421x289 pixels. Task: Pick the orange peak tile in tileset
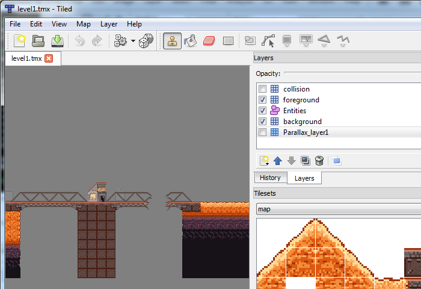tap(315, 233)
